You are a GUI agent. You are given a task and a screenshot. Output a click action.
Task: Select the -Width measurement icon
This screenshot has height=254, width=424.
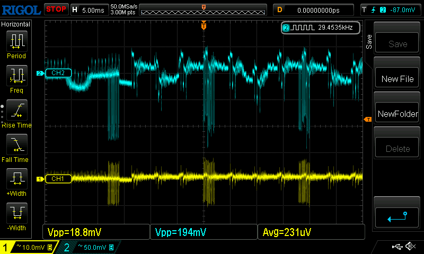pyautogui.click(x=17, y=213)
